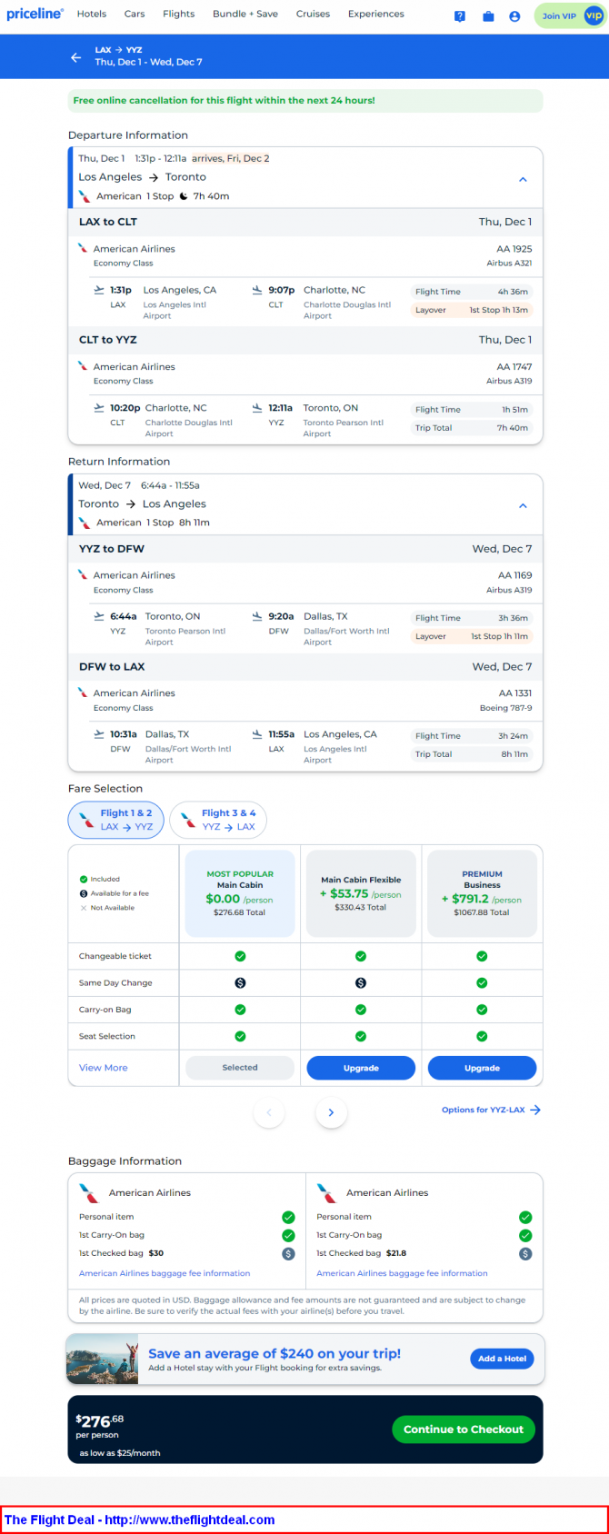Click the 'Free online cancellation' notice banner
The width and height of the screenshot is (609, 1534).
305,101
